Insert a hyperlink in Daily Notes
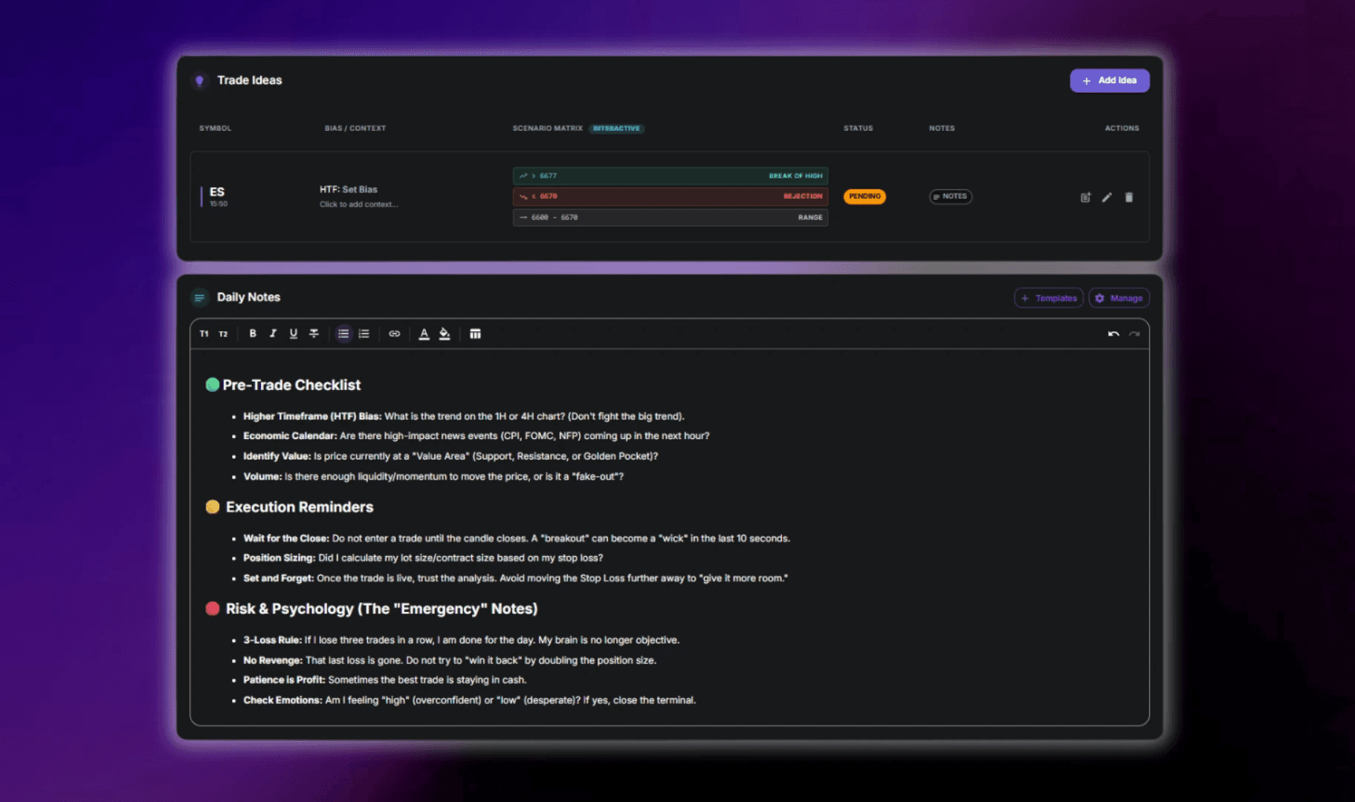The image size is (1355, 802). [x=395, y=333]
